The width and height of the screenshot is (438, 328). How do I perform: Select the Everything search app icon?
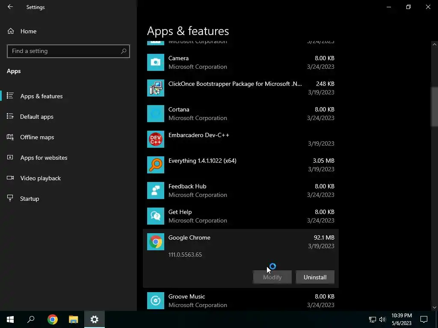click(x=156, y=165)
